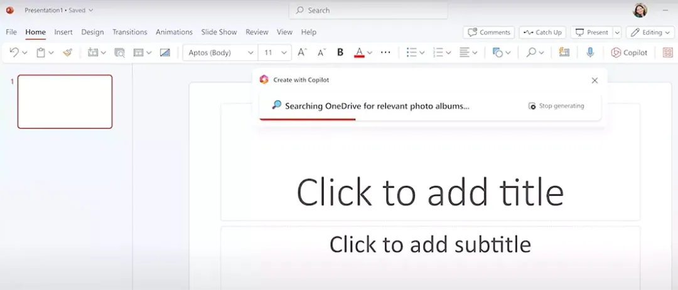
Task: Open the font color red swatch
Action: [x=359, y=53]
